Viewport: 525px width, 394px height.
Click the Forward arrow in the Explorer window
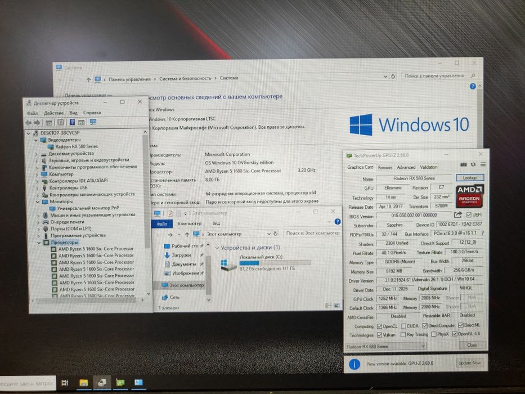tap(170, 235)
